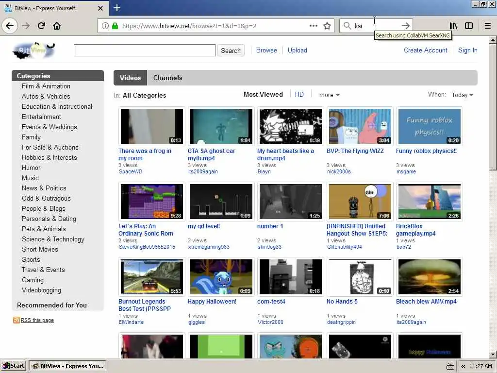The image size is (497, 373).
Task: Select the Videos tab
Action: point(130,78)
